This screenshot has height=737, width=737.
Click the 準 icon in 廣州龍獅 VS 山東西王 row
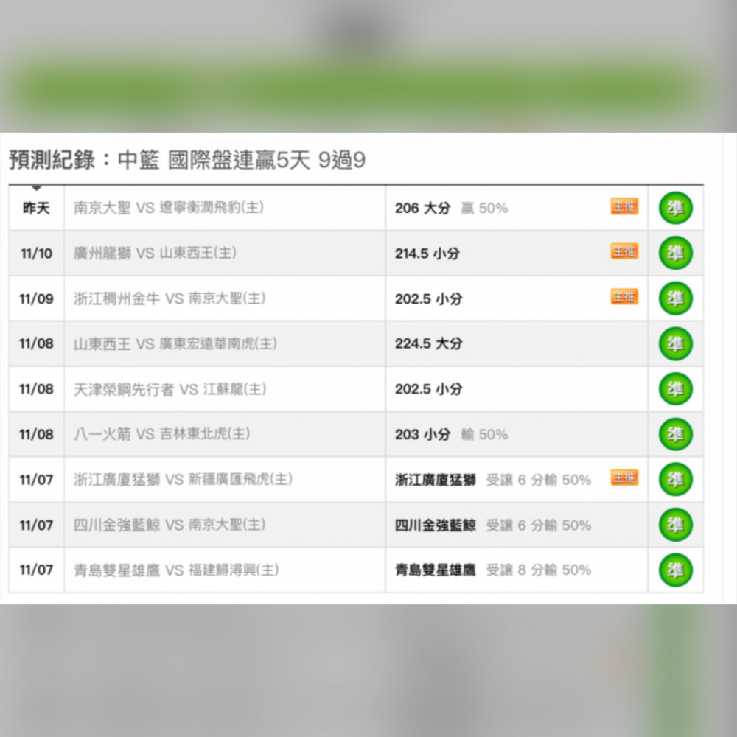(675, 253)
